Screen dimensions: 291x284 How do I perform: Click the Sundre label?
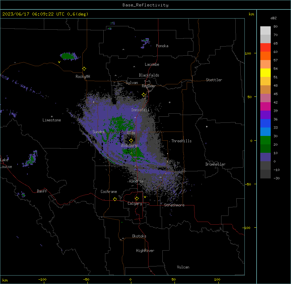click(99, 132)
